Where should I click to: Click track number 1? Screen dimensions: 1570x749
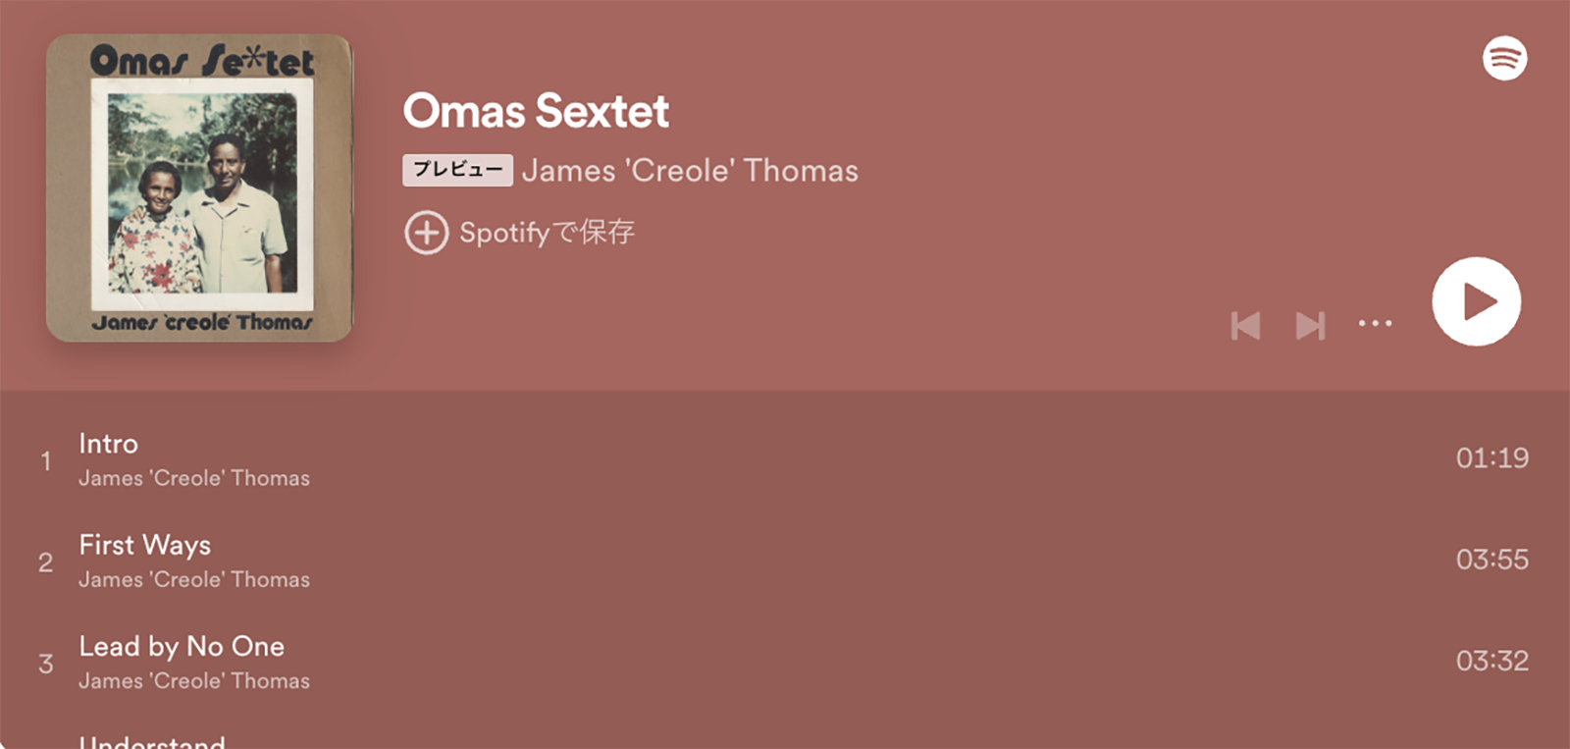click(45, 460)
